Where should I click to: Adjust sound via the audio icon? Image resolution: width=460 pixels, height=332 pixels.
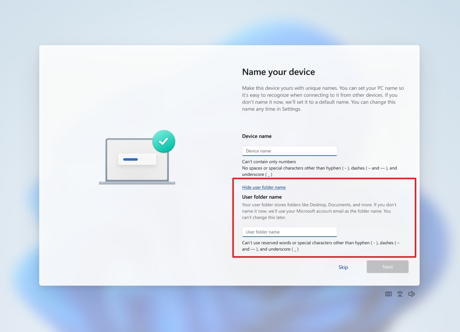tap(411, 294)
